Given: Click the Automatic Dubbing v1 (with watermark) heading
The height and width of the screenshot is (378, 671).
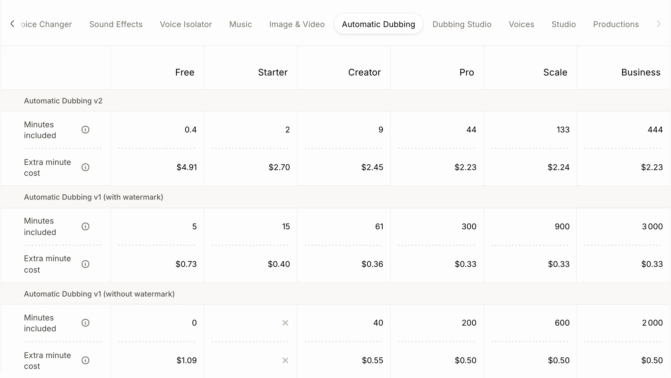Looking at the screenshot, I should coord(94,197).
